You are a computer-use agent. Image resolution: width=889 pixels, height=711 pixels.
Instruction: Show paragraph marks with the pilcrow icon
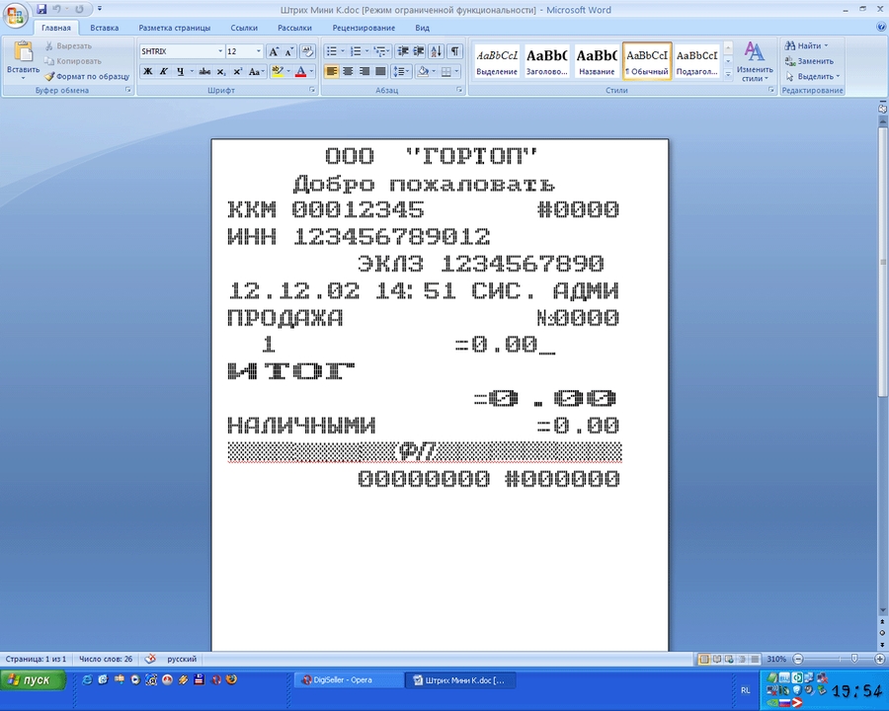pyautogui.click(x=454, y=51)
